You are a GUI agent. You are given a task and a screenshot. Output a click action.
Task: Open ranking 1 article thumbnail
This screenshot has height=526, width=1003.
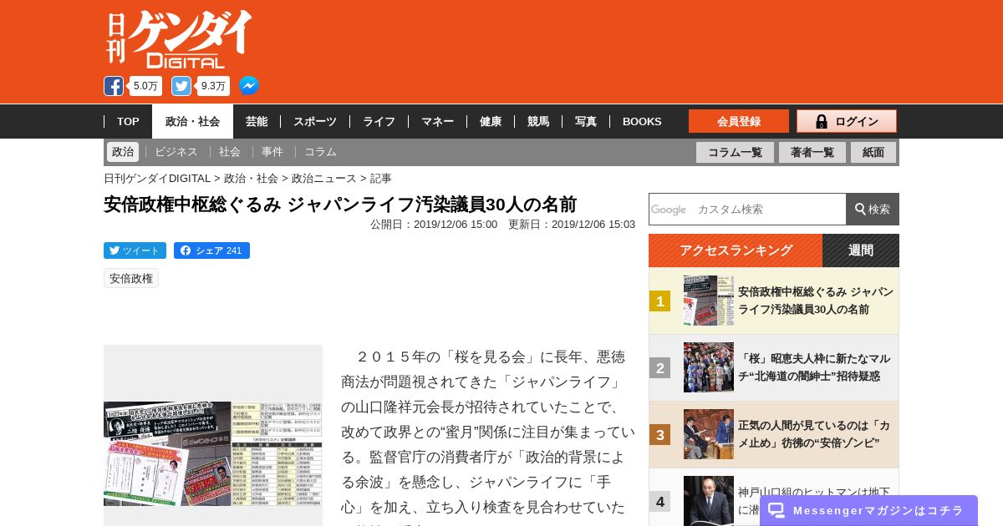(709, 301)
